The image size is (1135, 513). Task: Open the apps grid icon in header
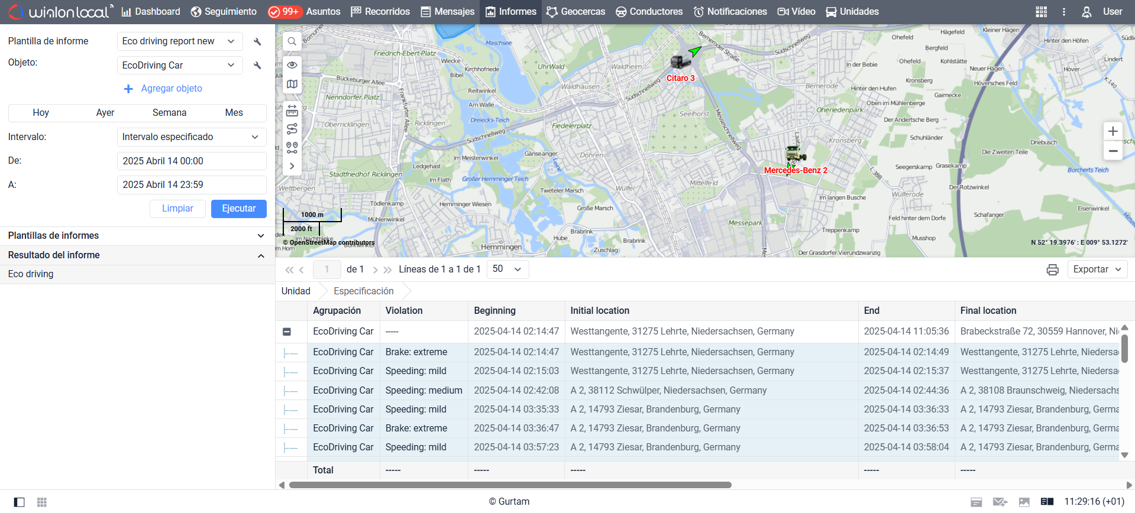(x=1041, y=12)
